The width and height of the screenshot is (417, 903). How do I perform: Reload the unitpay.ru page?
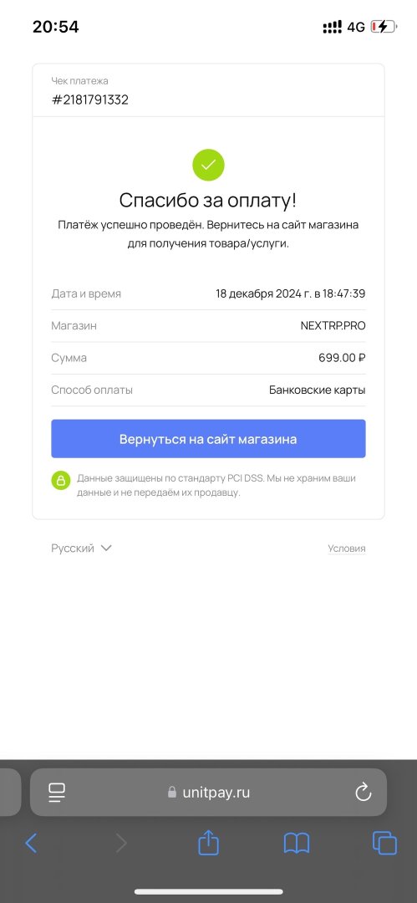(364, 793)
